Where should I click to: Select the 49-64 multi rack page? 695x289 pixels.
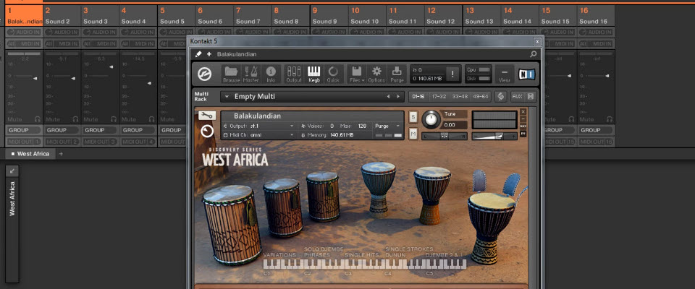[x=480, y=97]
